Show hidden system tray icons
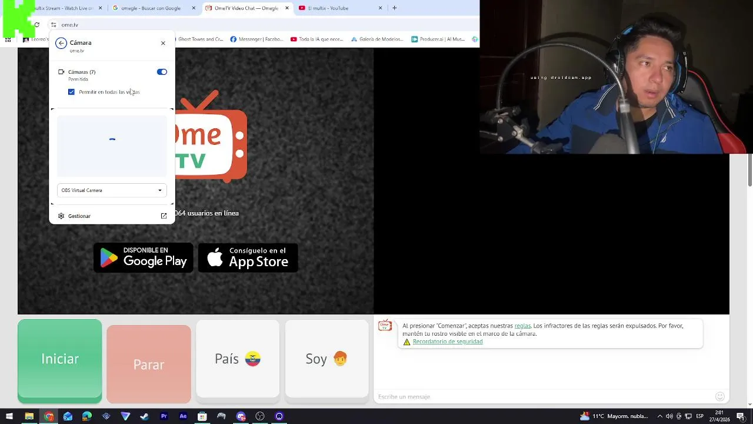Screen dimensions: 753x424 point(659,416)
